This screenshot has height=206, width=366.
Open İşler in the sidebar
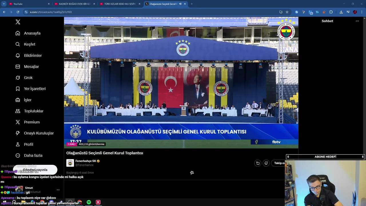(x=23, y=100)
